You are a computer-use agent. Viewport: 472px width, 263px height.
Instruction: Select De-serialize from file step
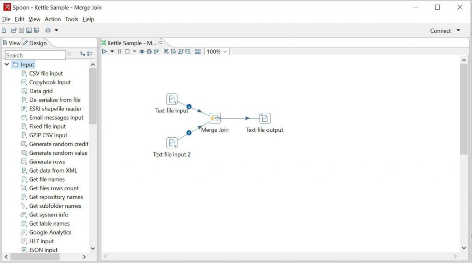[x=55, y=100]
